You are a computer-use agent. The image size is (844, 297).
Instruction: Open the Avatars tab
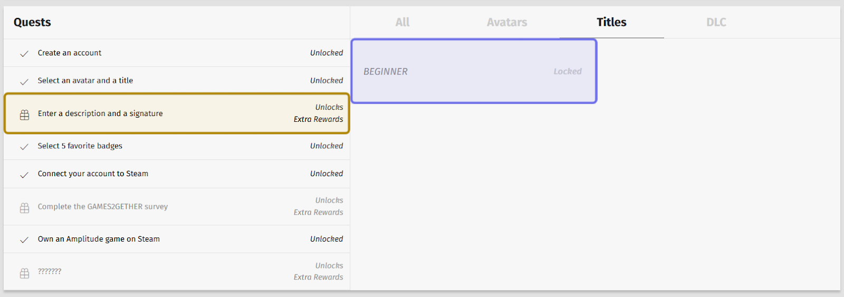(x=507, y=22)
